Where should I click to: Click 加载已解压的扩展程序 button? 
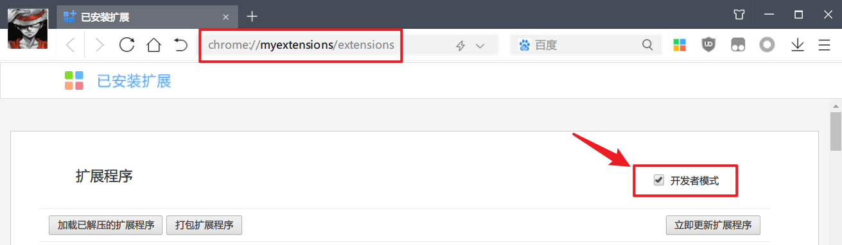tap(106, 225)
